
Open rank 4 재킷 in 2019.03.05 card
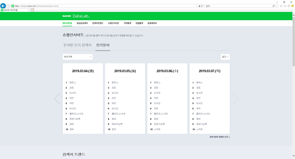coord(114,98)
